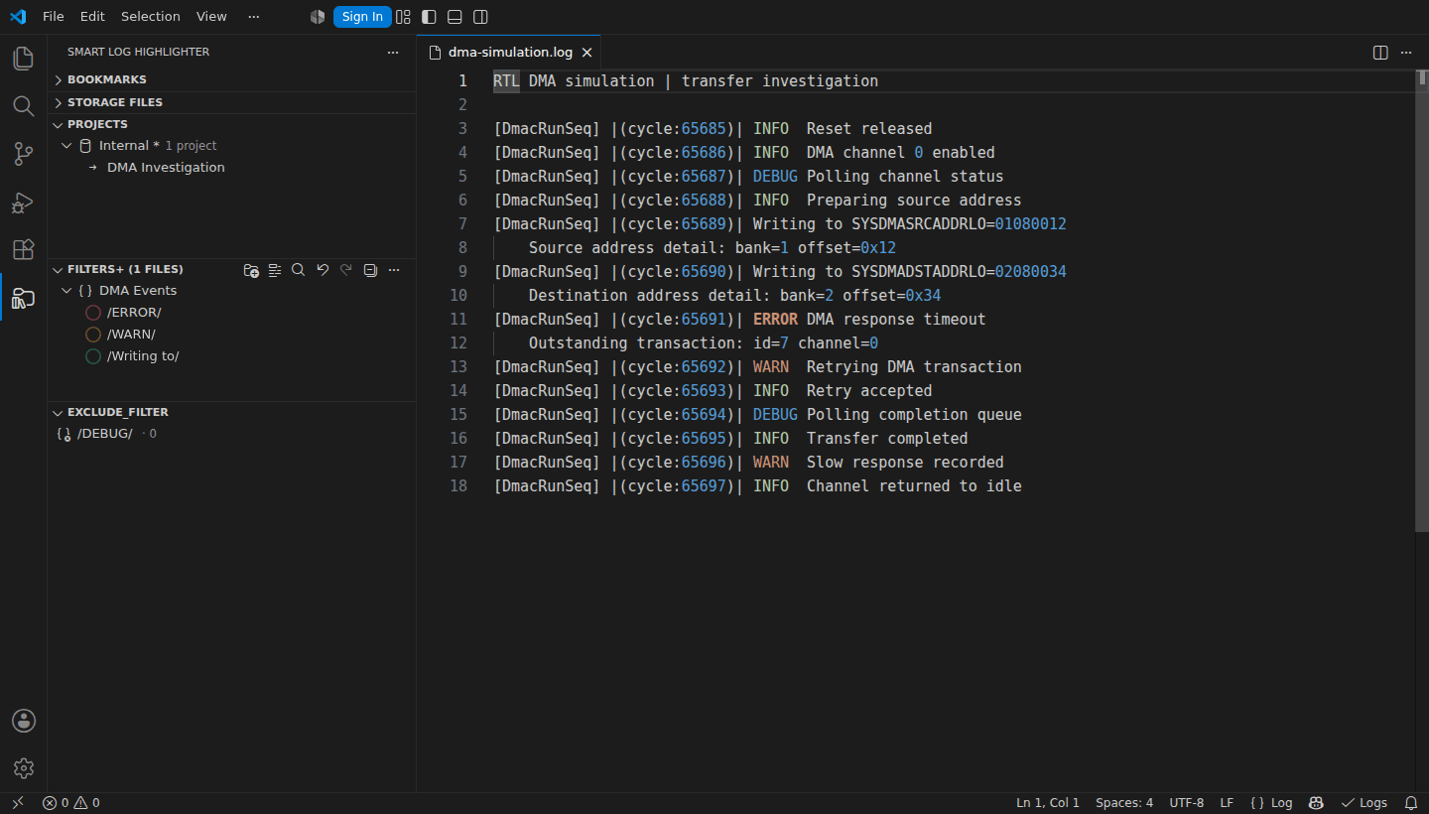Open the Search view in activity bar
Screen dimensions: 1429x814
click(24, 106)
